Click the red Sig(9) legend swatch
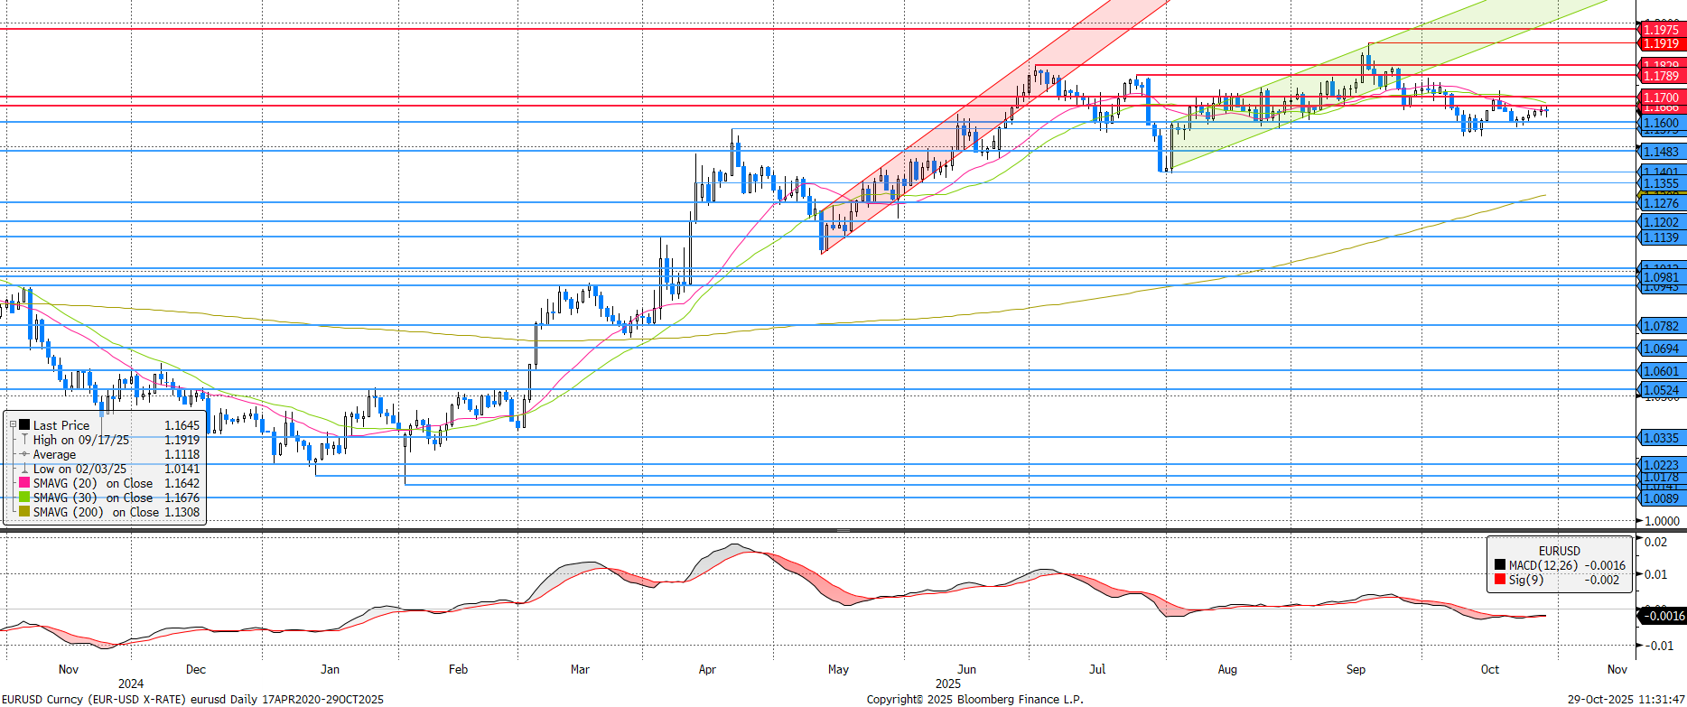 pos(1500,580)
